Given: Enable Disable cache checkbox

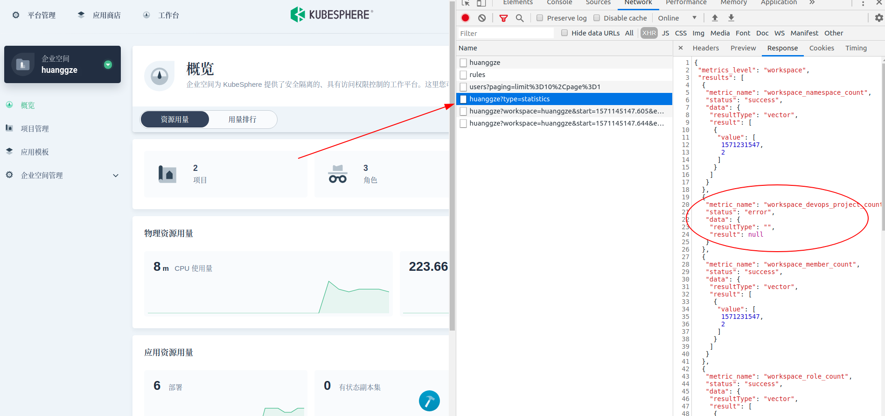Looking at the screenshot, I should click(597, 18).
